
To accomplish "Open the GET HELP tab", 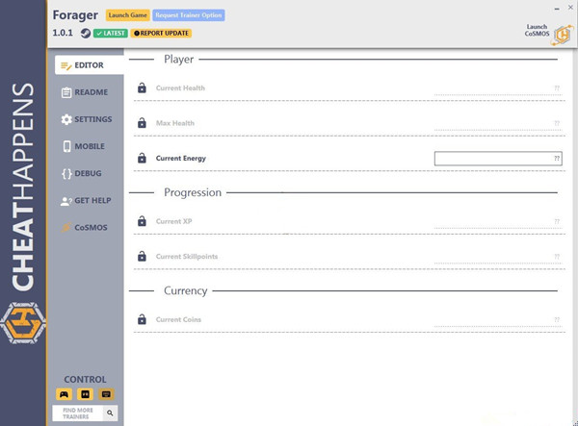I will [x=86, y=200].
